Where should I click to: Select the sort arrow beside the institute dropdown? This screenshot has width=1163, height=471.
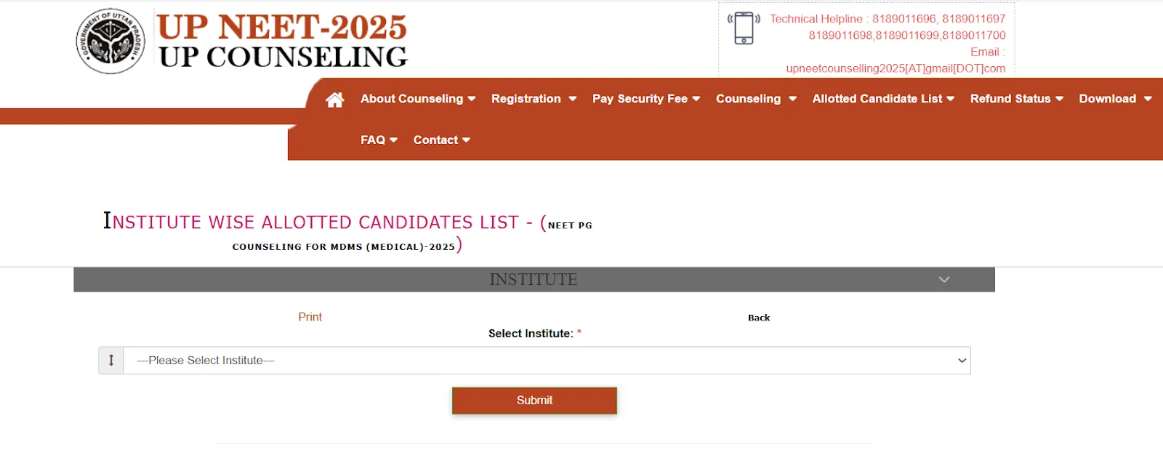(110, 360)
